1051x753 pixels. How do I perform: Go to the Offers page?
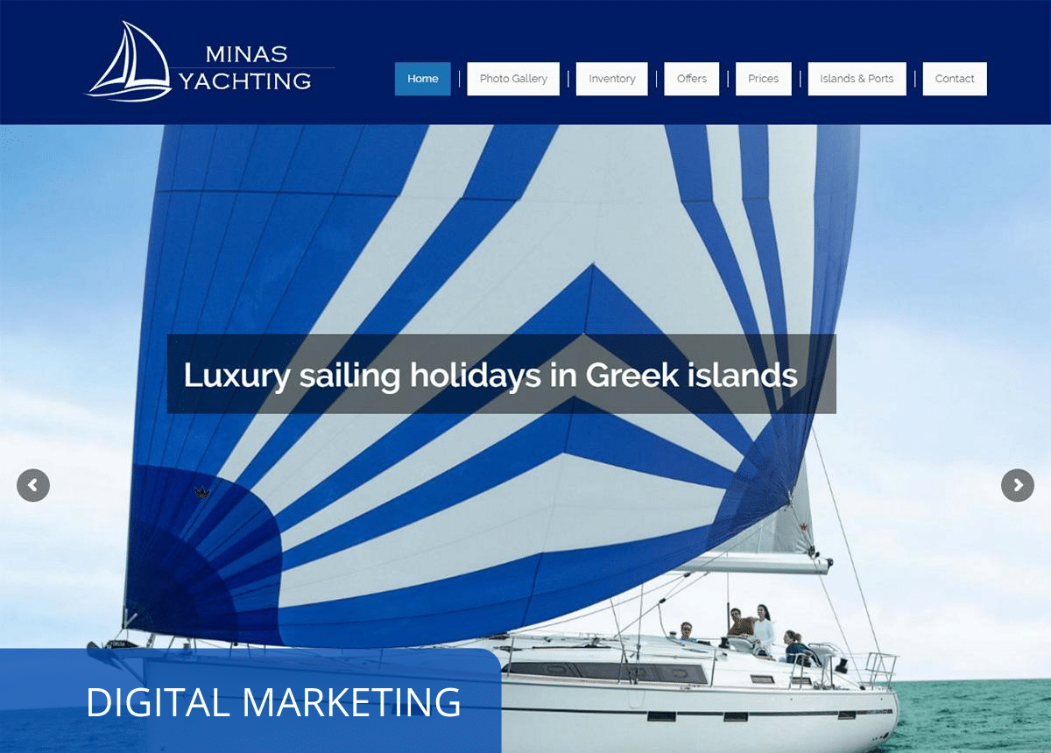(x=692, y=79)
